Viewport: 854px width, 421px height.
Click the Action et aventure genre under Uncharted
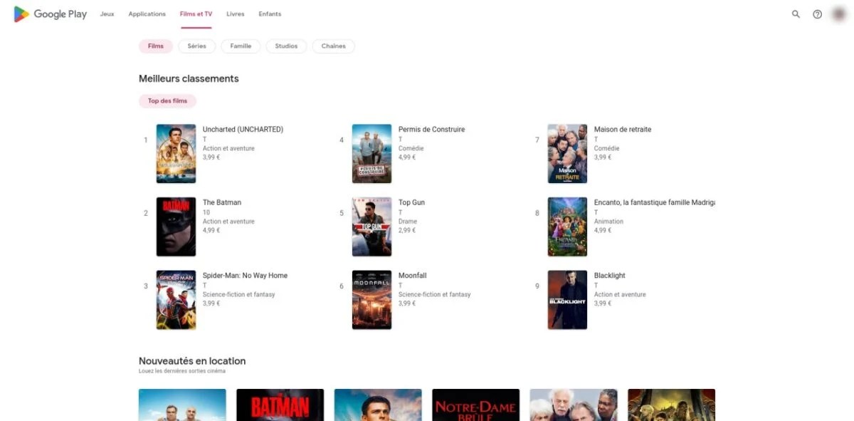228,148
